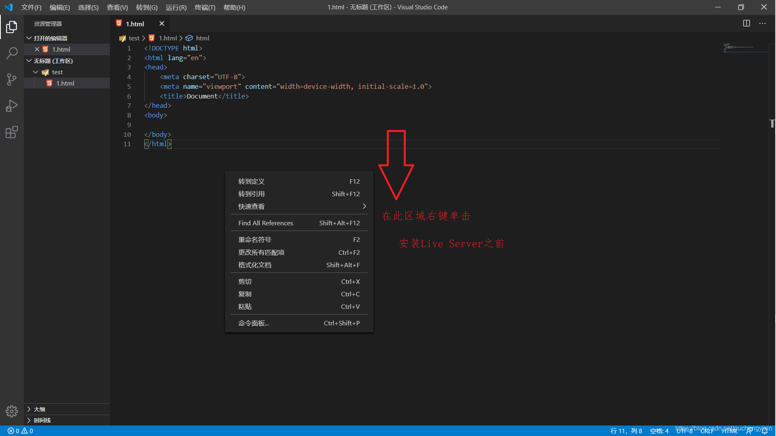Open 快速查看 submenu in context menu

coord(299,206)
